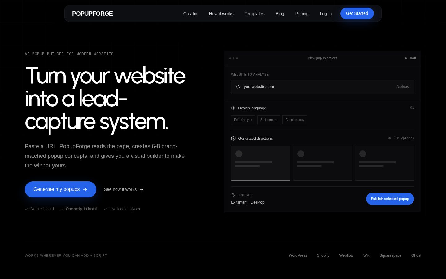
Task: Click the Analysed status label
Action: [403, 87]
